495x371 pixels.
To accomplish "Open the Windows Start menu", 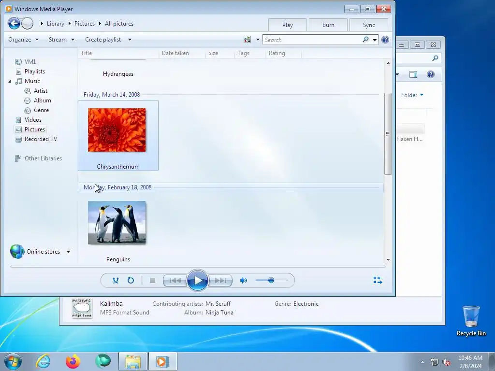I will pyautogui.click(x=13, y=361).
